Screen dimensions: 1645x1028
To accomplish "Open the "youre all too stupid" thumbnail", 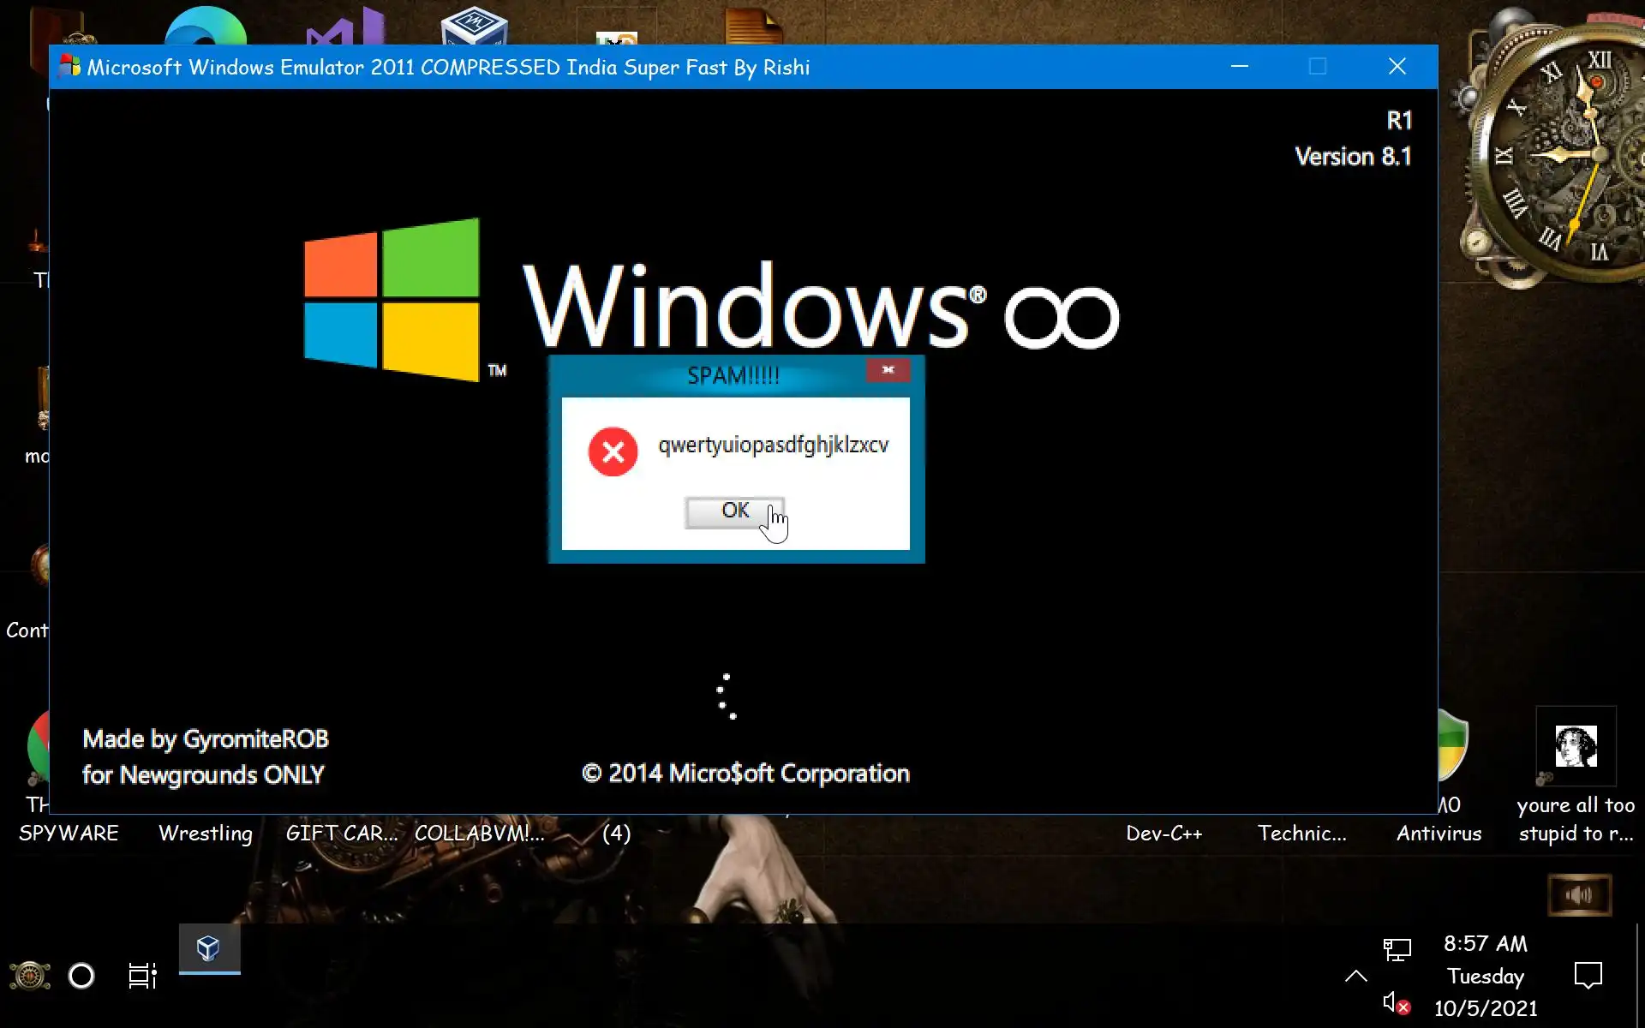I will tap(1576, 746).
